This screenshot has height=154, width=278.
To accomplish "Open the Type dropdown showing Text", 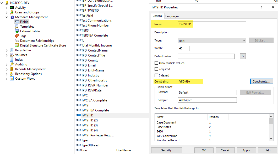I will point(212,40).
